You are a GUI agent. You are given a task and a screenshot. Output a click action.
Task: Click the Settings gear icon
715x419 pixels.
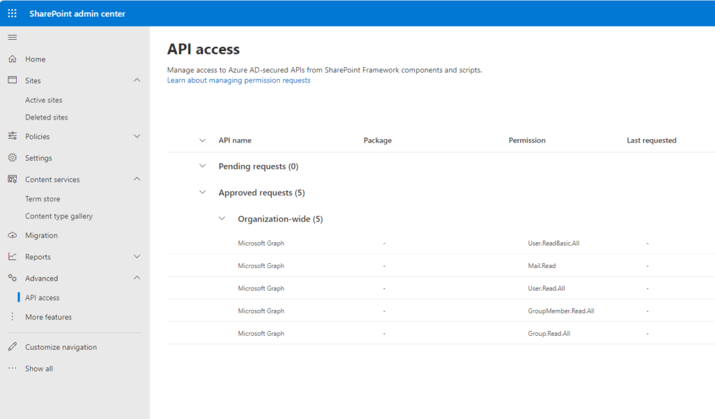pyautogui.click(x=12, y=158)
